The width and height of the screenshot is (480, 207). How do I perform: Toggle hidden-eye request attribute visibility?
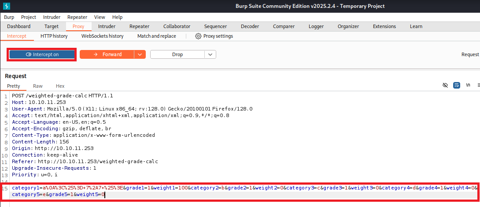coord(446,85)
